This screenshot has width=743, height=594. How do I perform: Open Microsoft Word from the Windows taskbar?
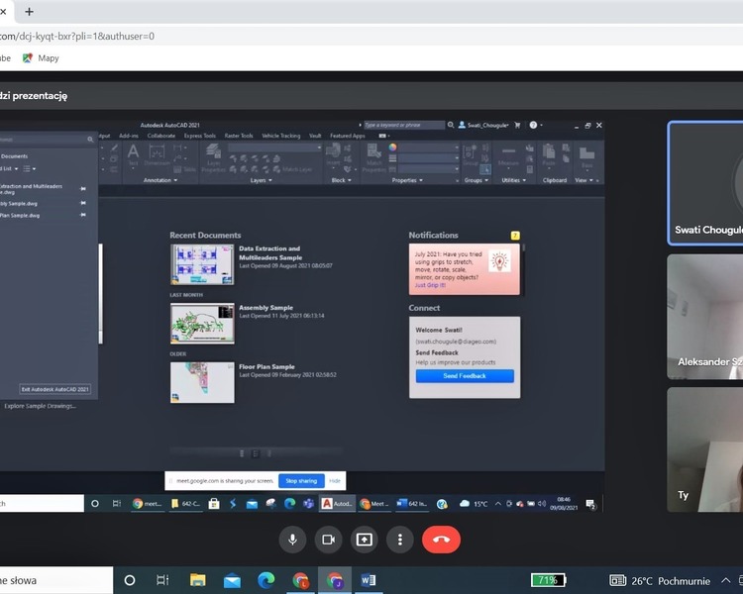point(369,580)
